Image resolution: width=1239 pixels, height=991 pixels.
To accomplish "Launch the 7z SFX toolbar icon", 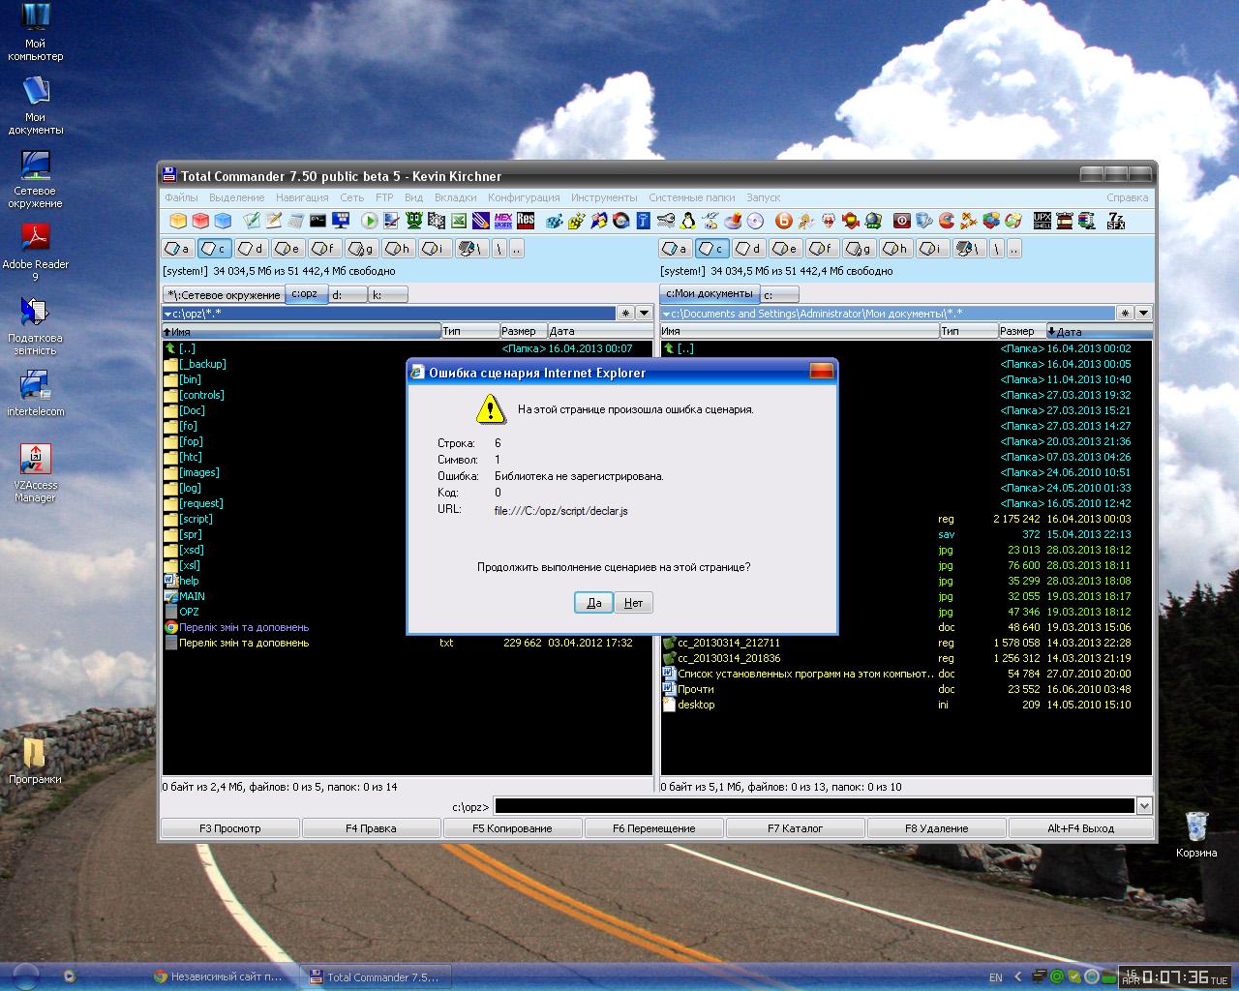I will click(x=1116, y=221).
